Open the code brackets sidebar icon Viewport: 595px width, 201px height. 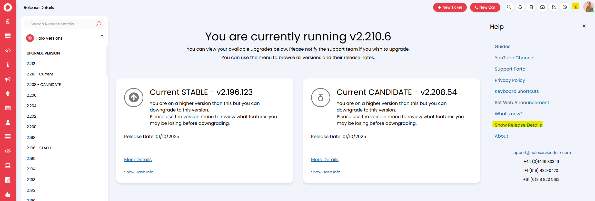[8, 50]
